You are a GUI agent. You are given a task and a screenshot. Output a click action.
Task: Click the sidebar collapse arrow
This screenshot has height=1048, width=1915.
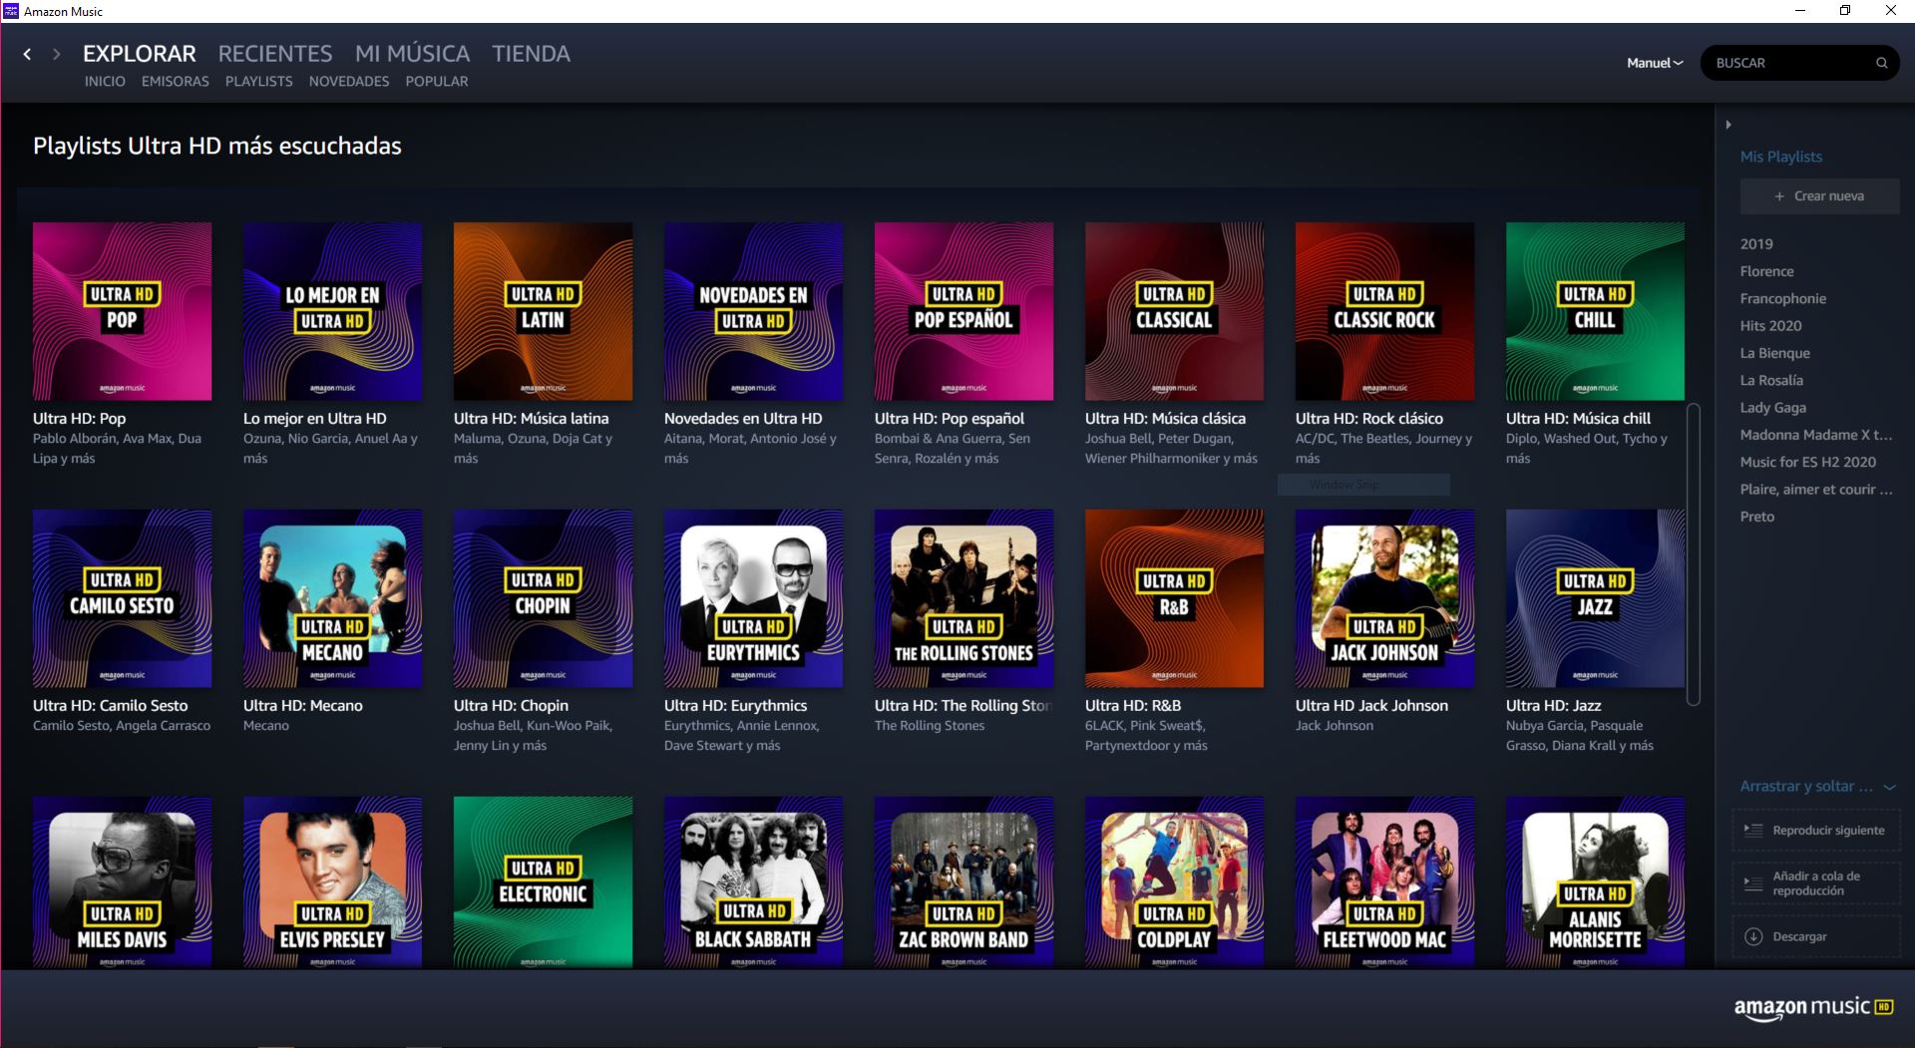(x=1729, y=124)
